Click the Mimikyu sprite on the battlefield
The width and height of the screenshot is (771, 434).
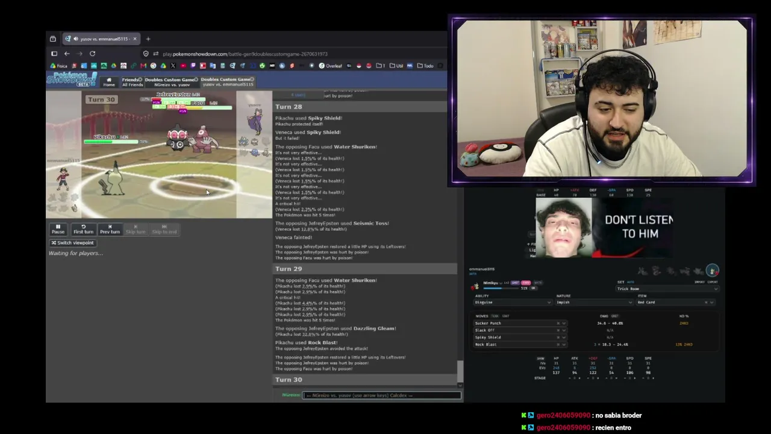[112, 180]
